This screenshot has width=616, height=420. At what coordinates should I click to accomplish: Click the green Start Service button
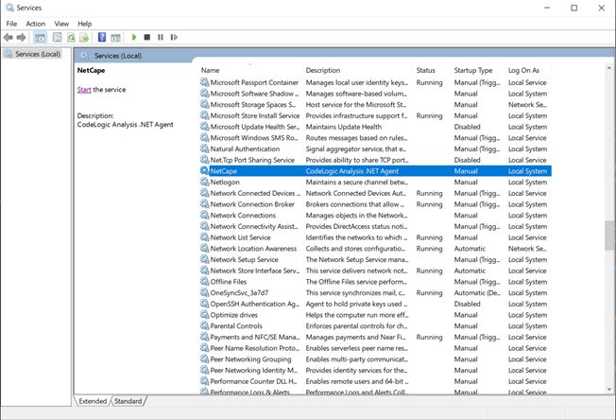(x=134, y=37)
